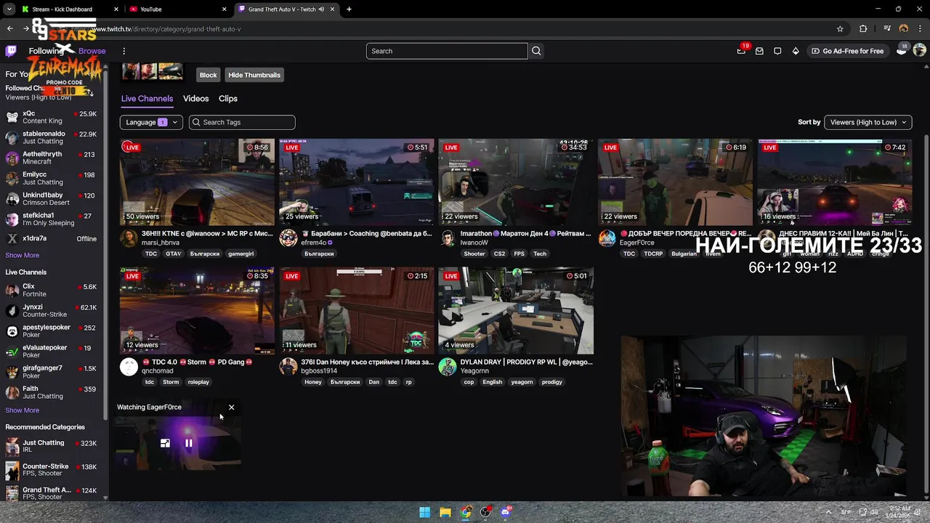Screen dimensions: 930x523
Task: Click the Hide Thumbnails button
Action: [254, 75]
